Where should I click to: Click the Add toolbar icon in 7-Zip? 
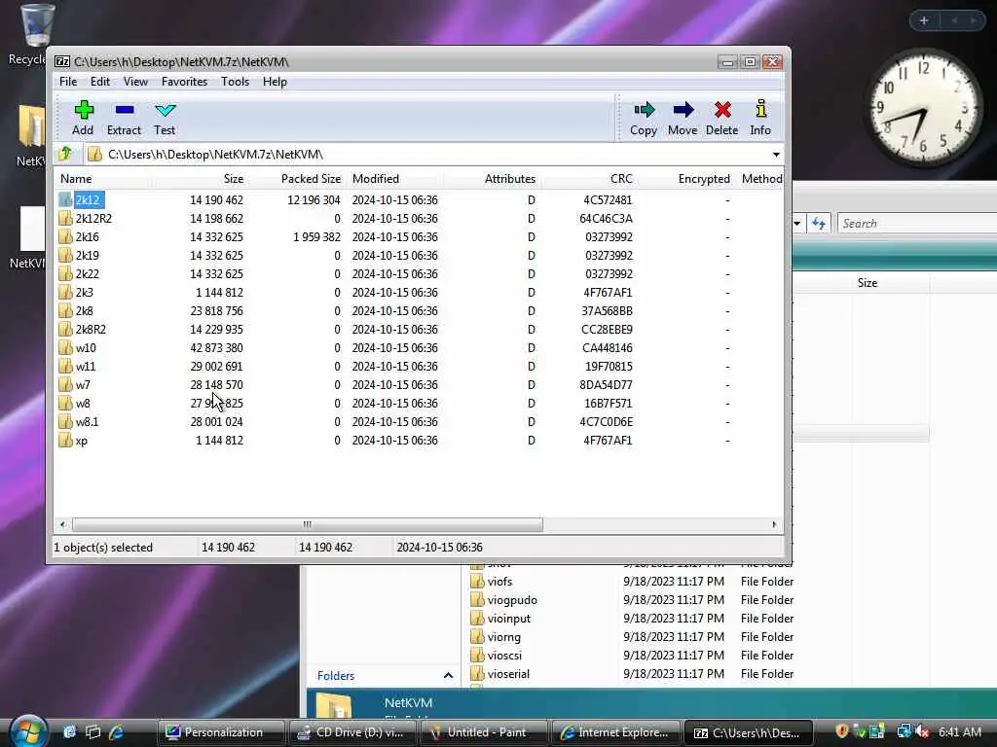pyautogui.click(x=84, y=118)
